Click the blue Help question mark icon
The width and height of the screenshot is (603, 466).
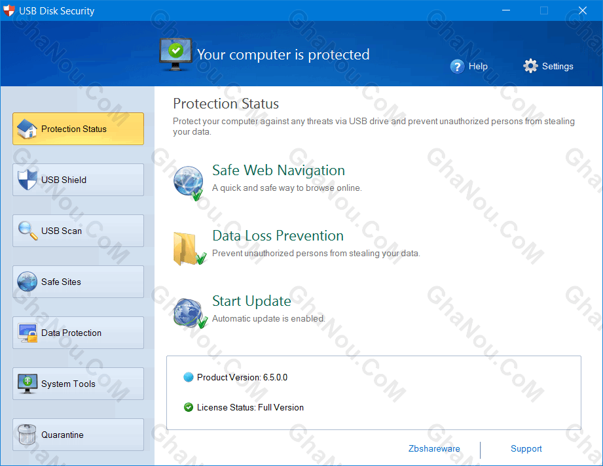coord(457,67)
